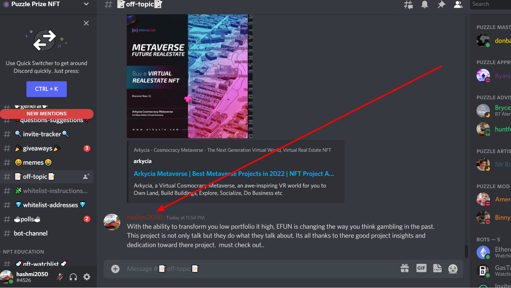Open the Threads panel icon
Image resolution: width=511 pixels, height=288 pixels.
pyautogui.click(x=408, y=5)
